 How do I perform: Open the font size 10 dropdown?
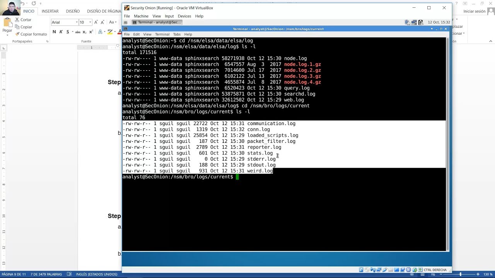click(90, 22)
